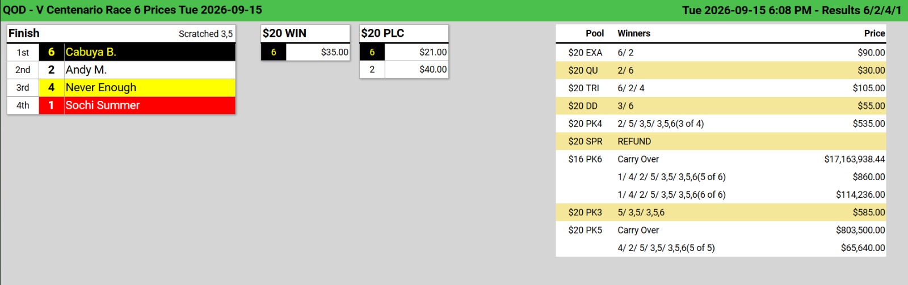Select the $20 QU pool row

click(x=721, y=70)
